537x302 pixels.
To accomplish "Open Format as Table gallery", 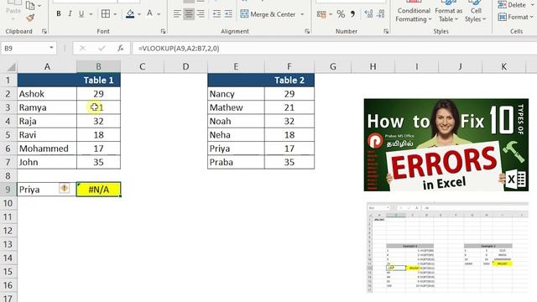I will [448, 12].
